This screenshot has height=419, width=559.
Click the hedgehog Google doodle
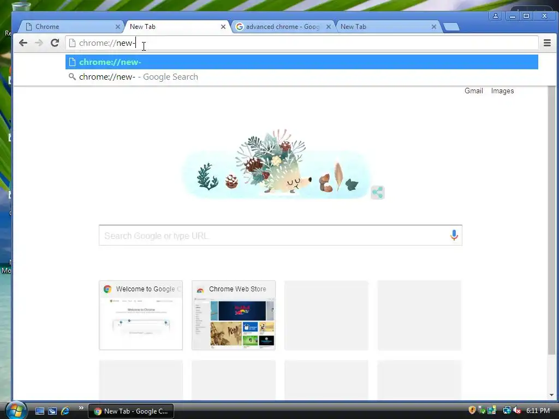point(276,164)
